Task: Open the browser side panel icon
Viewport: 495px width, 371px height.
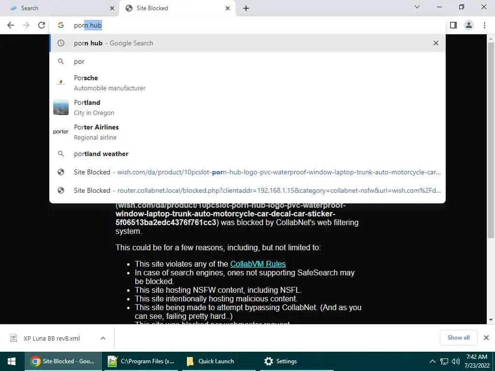Action: [453, 25]
